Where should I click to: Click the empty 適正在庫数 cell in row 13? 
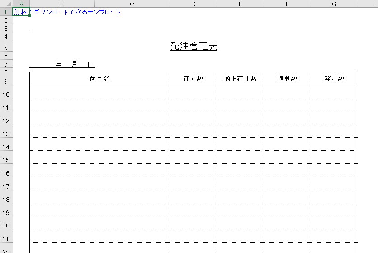[241, 131]
